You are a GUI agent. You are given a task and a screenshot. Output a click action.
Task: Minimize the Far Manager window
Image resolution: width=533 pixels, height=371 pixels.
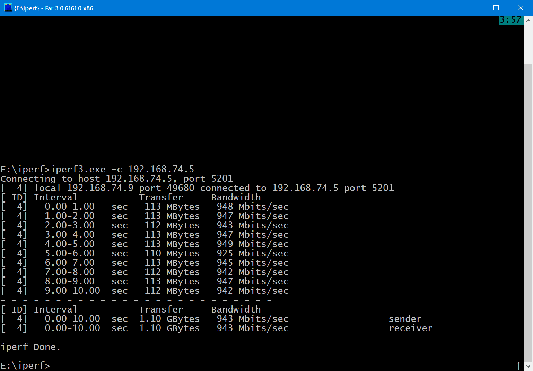tap(472, 8)
